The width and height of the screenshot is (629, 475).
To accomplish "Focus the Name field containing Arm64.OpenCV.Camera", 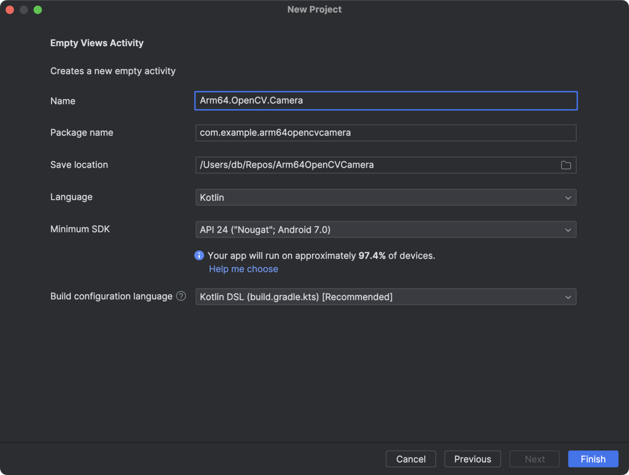I will click(385, 101).
